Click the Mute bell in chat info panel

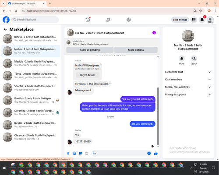(182, 59)
